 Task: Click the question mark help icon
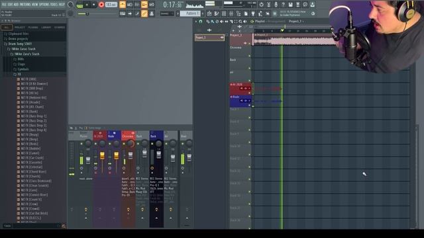283,5
